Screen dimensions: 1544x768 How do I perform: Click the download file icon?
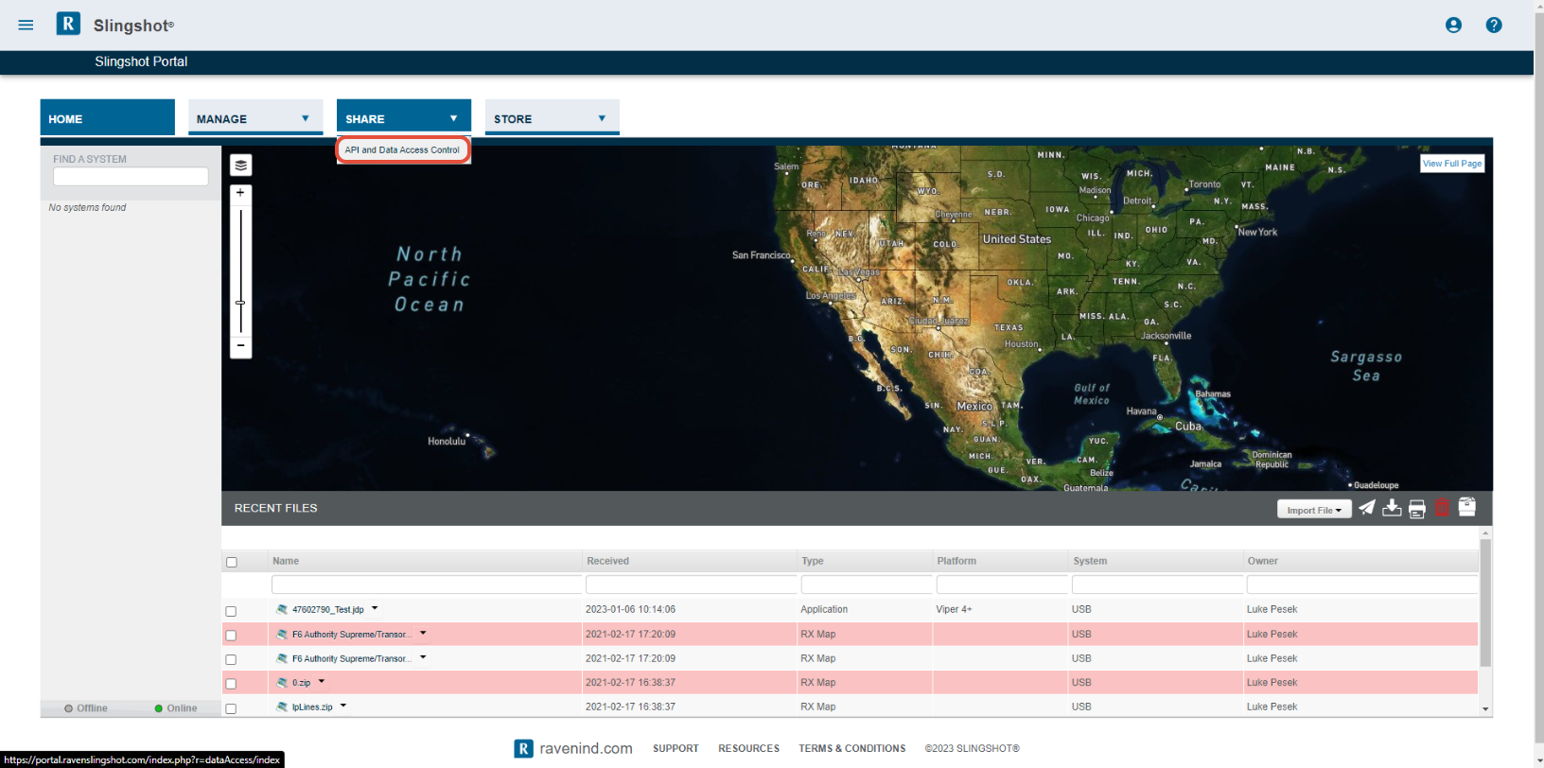point(1392,508)
